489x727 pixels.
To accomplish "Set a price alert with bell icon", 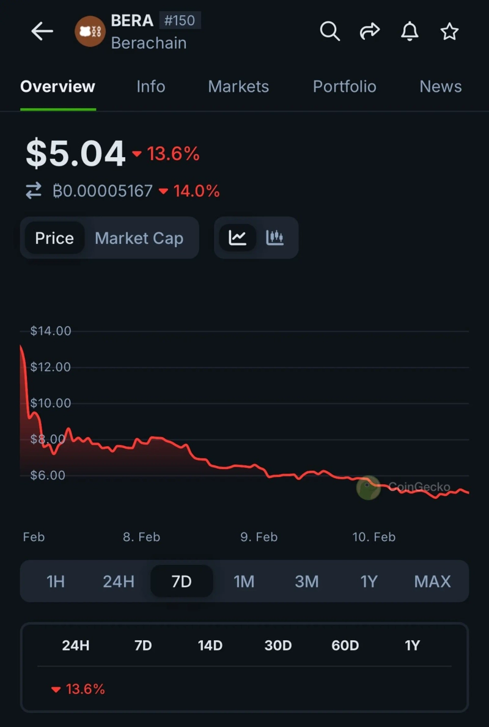I will click(410, 31).
